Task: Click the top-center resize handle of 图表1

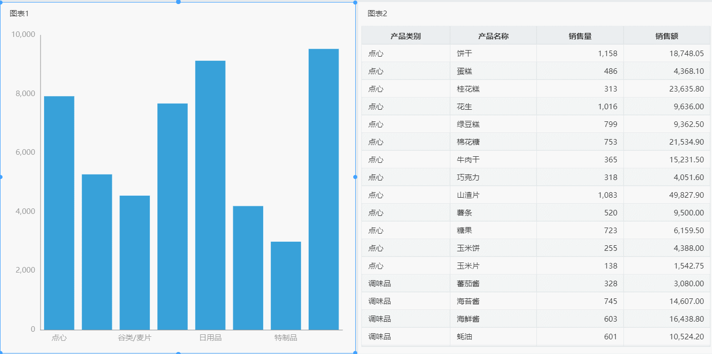Action: tap(178, 2)
